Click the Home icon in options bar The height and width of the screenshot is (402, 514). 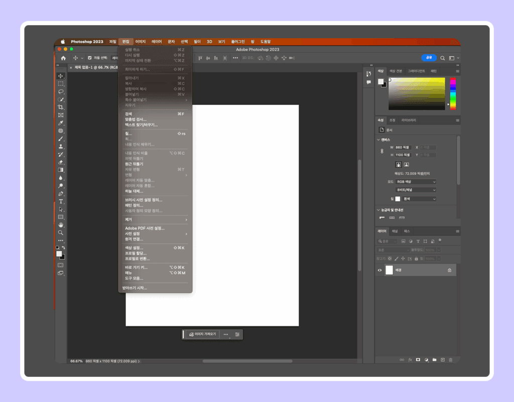(x=63, y=58)
